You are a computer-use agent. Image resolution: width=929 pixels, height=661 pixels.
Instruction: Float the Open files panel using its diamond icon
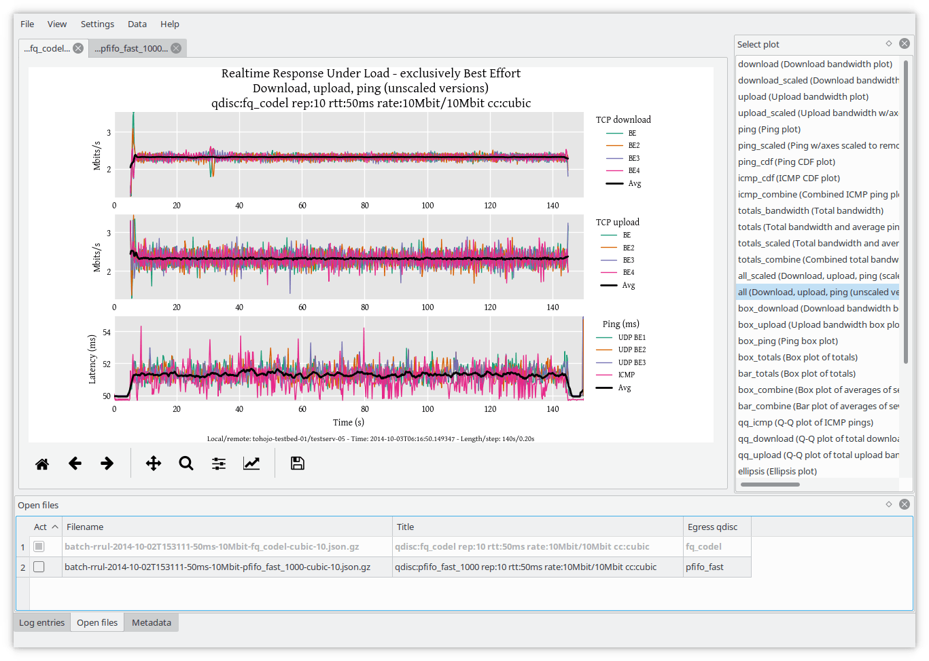click(889, 504)
